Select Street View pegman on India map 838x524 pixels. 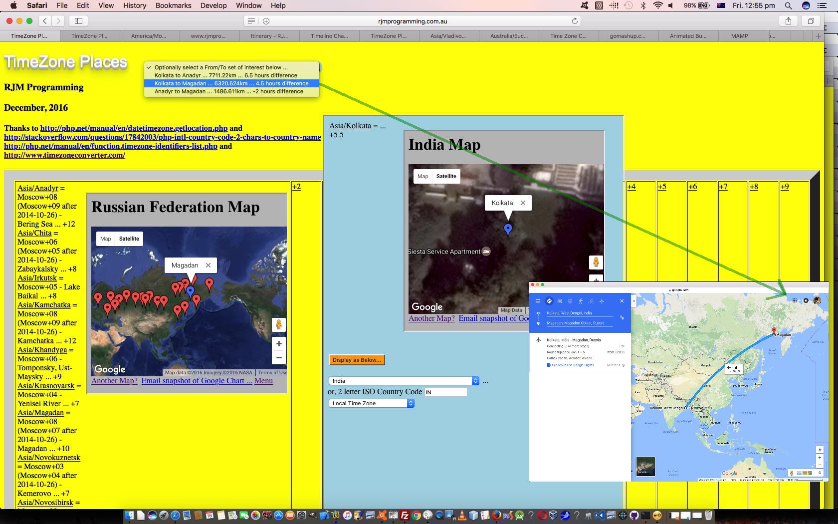click(x=596, y=262)
